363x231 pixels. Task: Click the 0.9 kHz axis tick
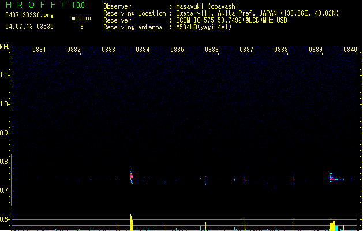tap(5, 133)
